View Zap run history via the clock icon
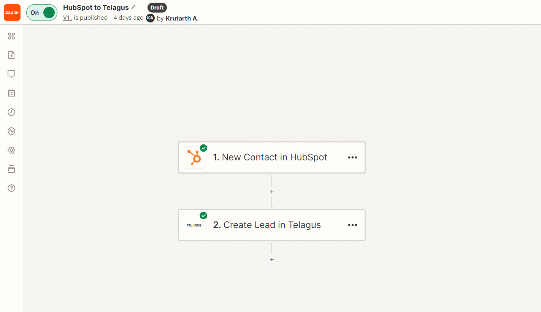Screen dimensions: 541x312 [11, 112]
